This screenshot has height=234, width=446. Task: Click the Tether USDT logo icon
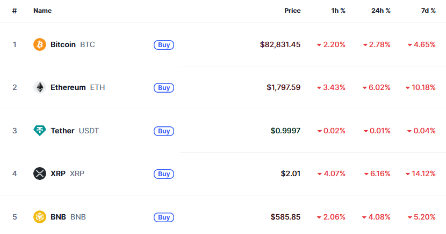coord(40,131)
